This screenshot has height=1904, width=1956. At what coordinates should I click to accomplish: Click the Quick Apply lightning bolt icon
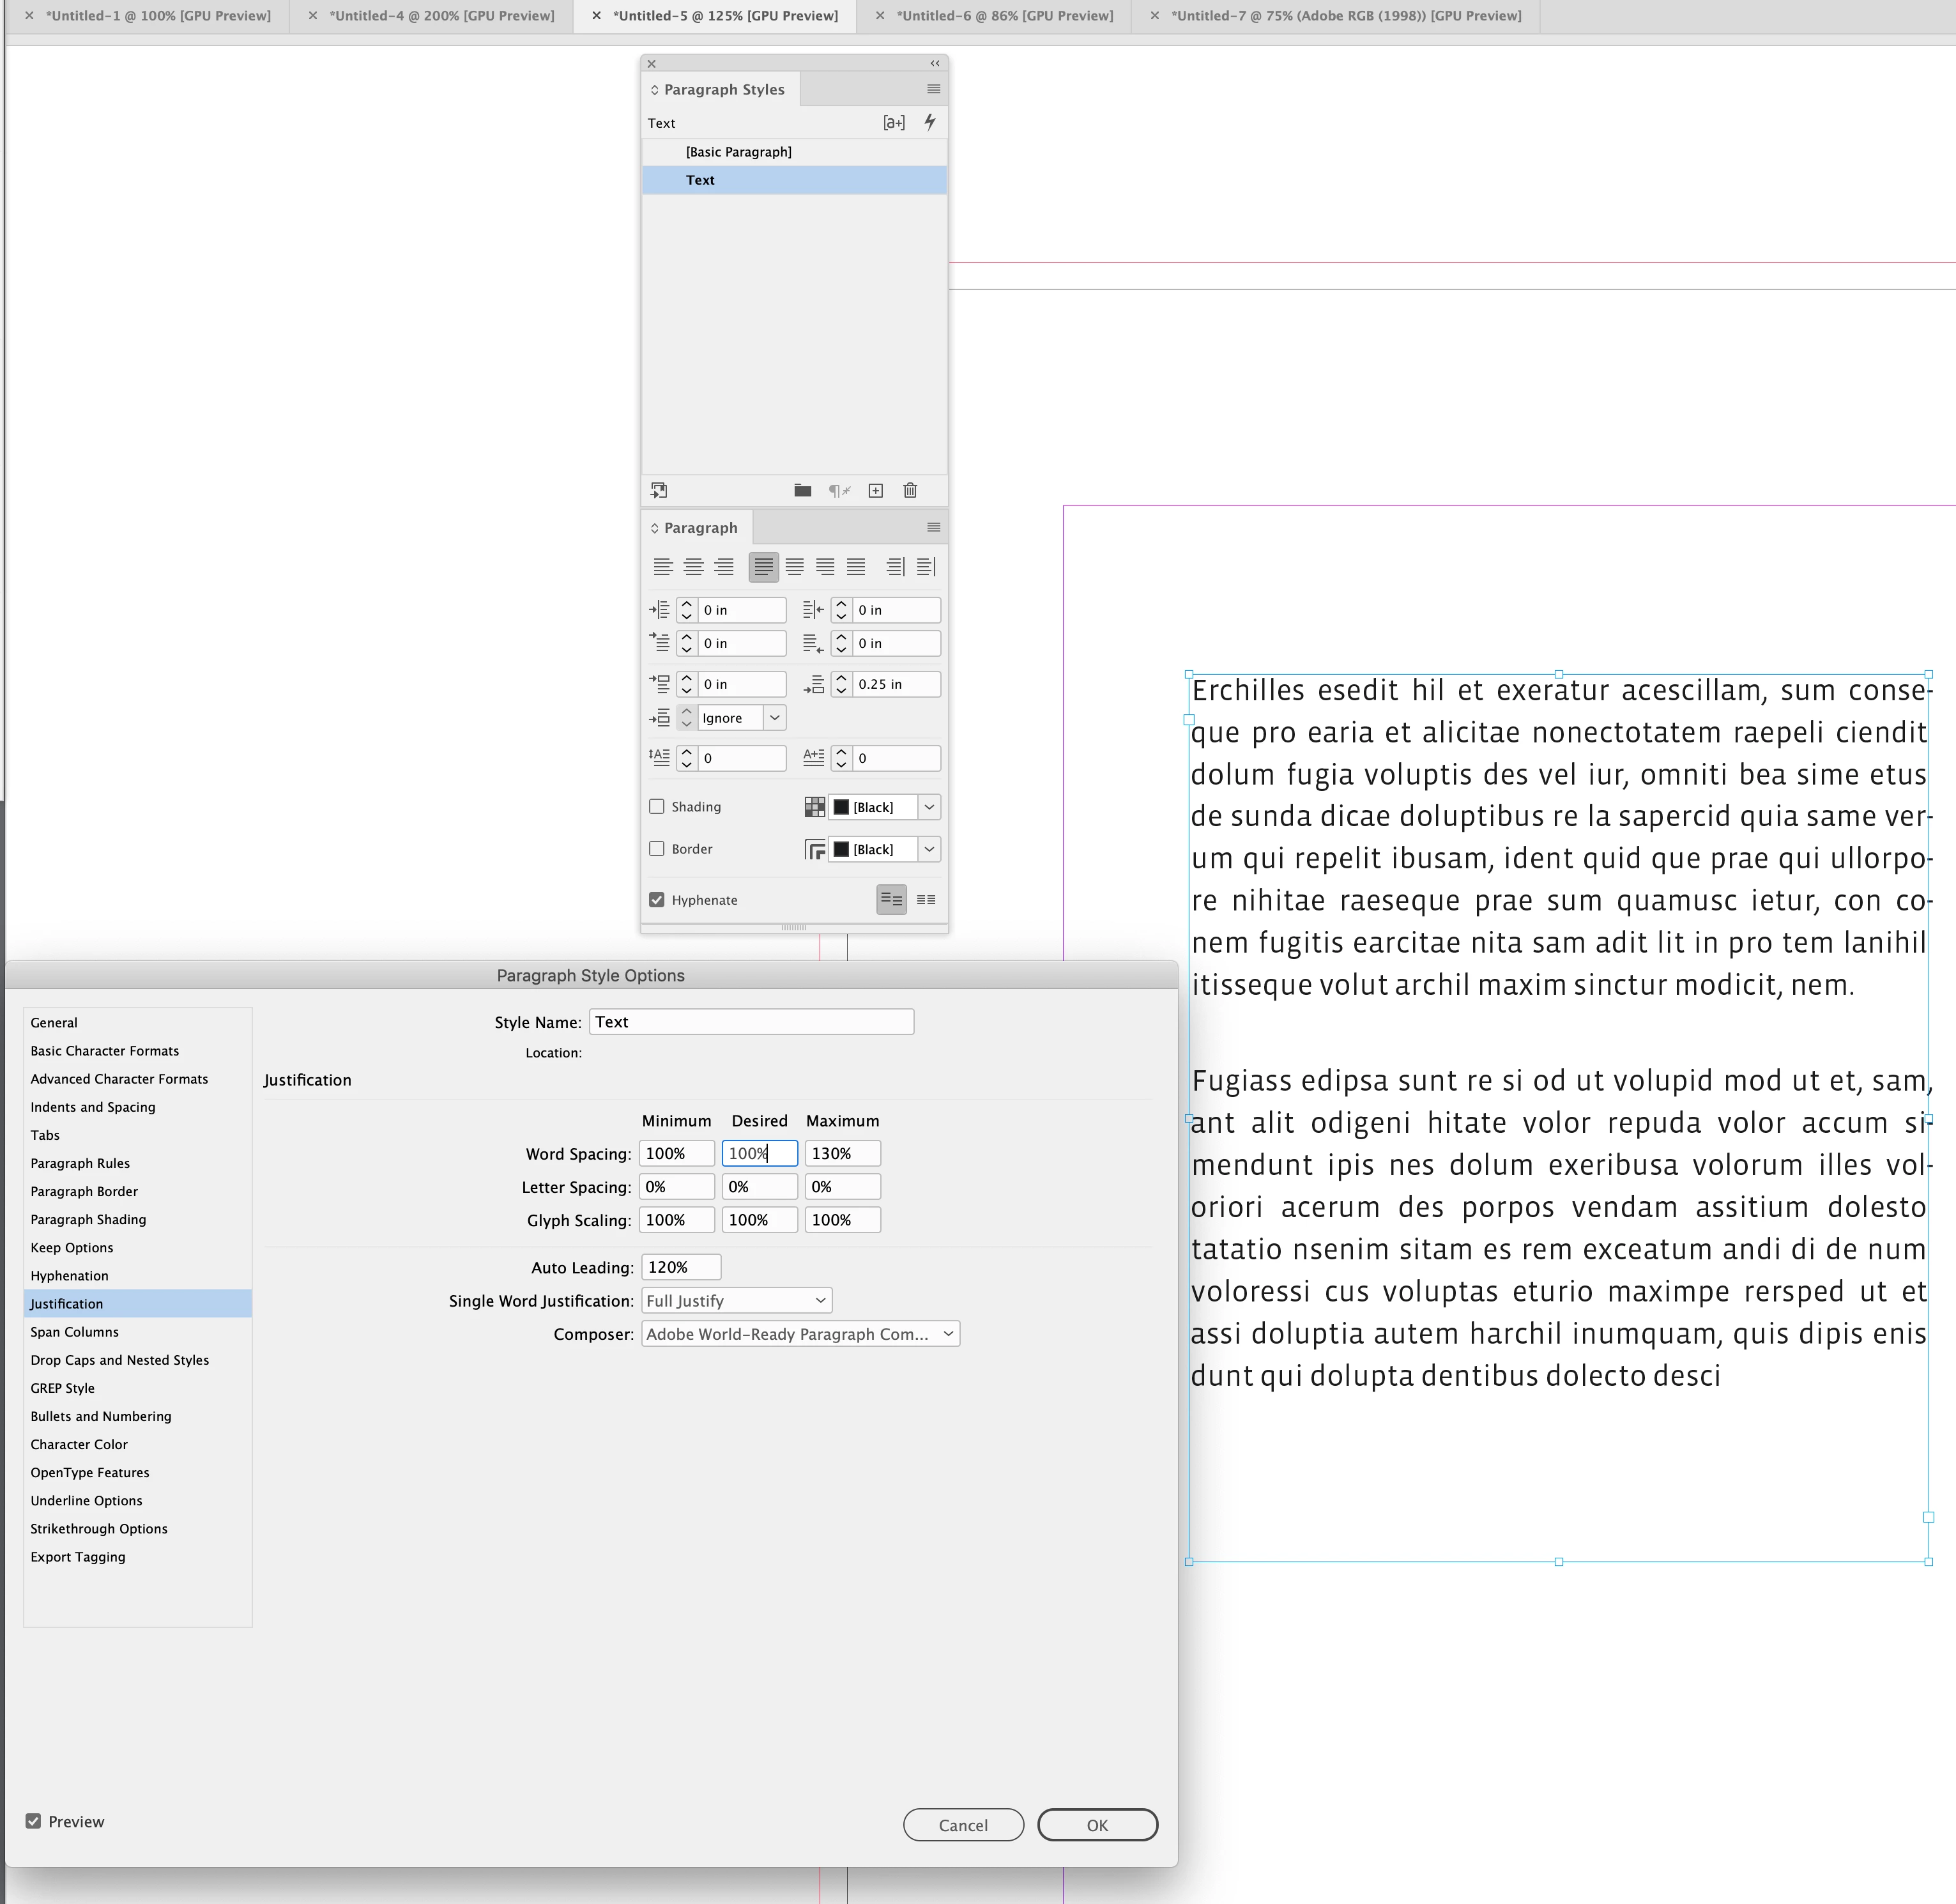(930, 122)
